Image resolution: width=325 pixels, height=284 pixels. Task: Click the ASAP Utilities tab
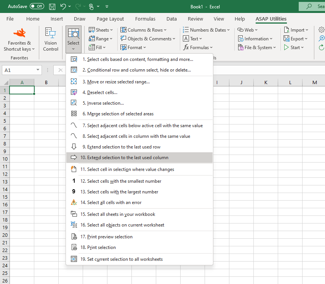coord(271,19)
